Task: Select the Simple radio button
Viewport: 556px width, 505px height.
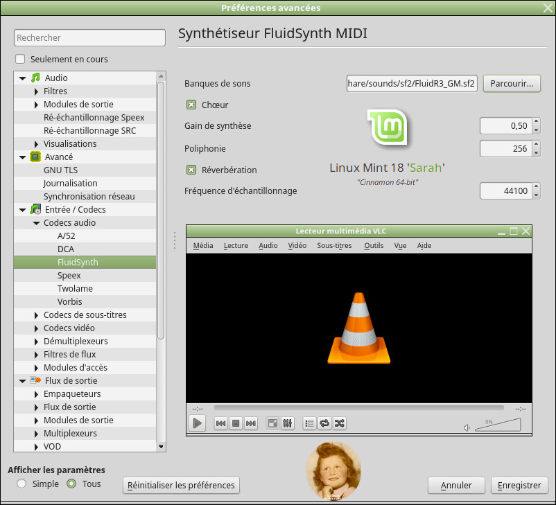Action: point(21,484)
